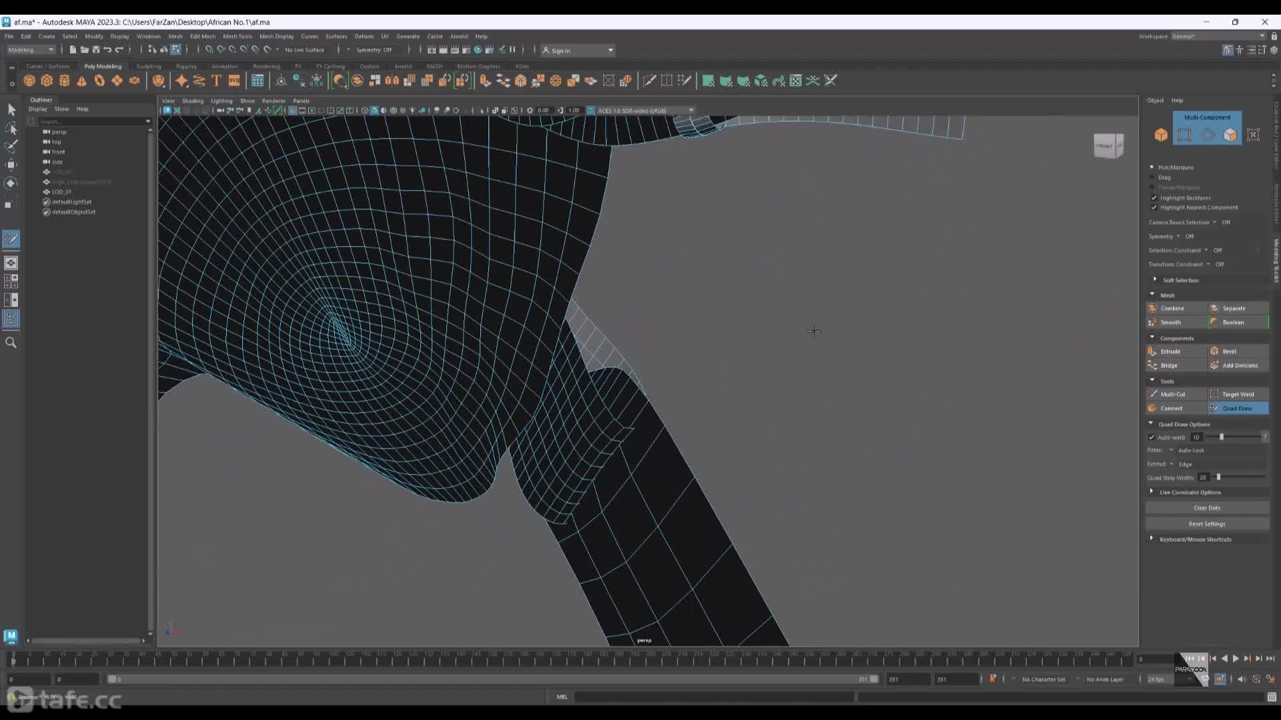Expand Live Constraint Options section

(x=1152, y=491)
